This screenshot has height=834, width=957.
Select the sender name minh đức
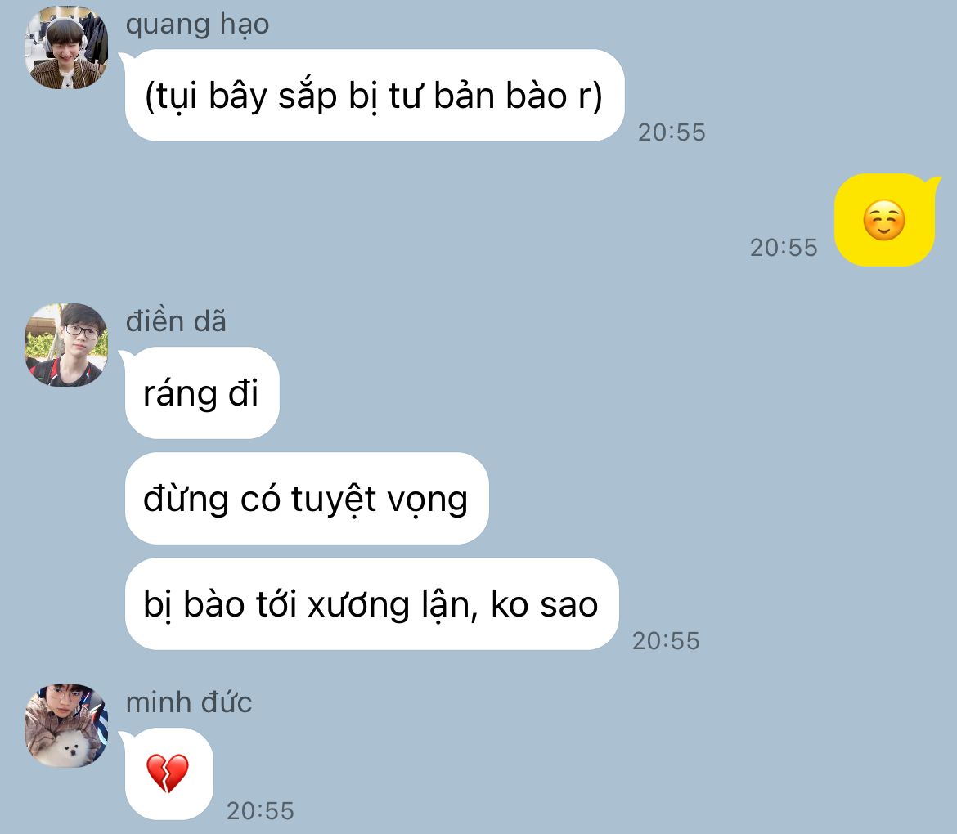pyautogui.click(x=189, y=702)
